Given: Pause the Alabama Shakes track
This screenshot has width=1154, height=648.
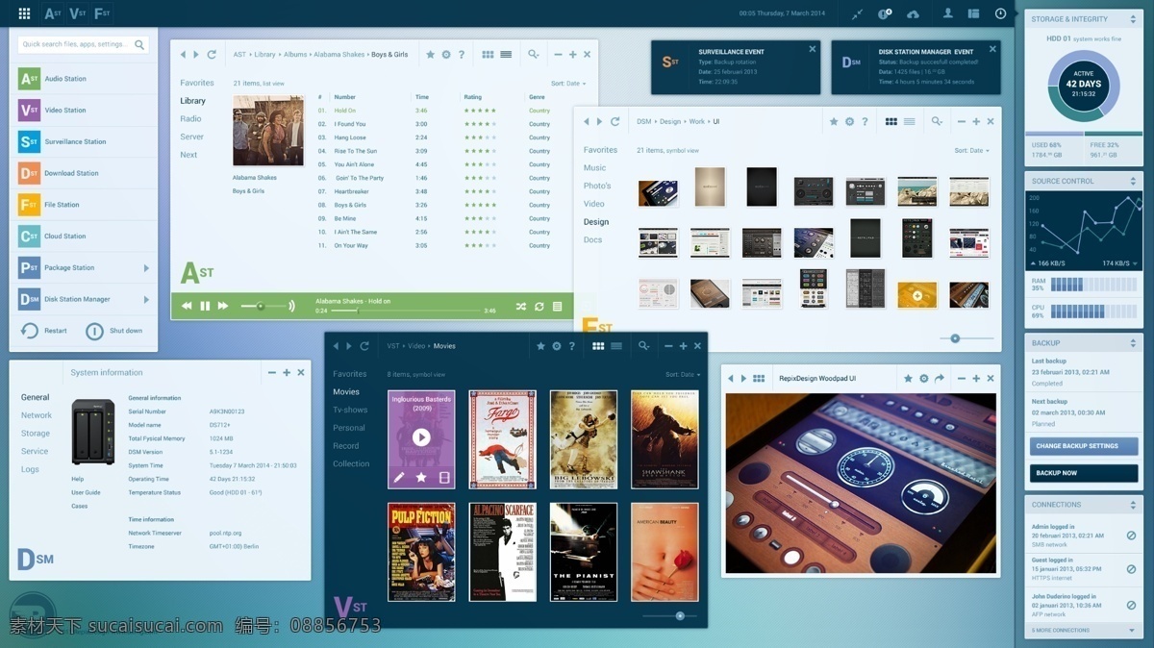Looking at the screenshot, I should (205, 306).
